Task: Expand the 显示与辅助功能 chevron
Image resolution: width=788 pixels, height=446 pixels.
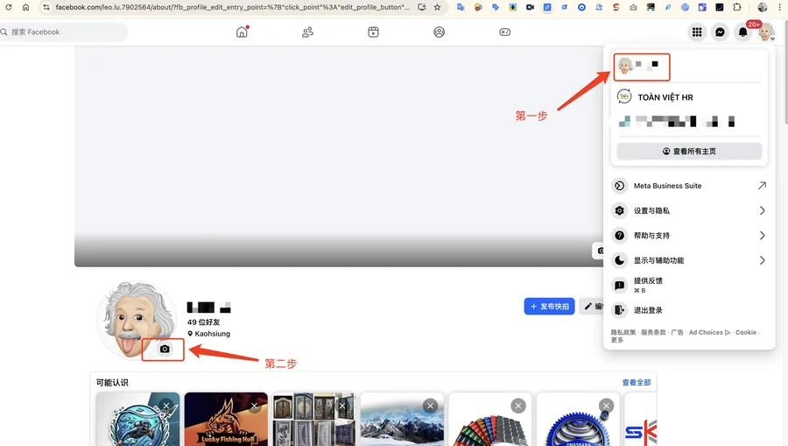Action: 763,260
